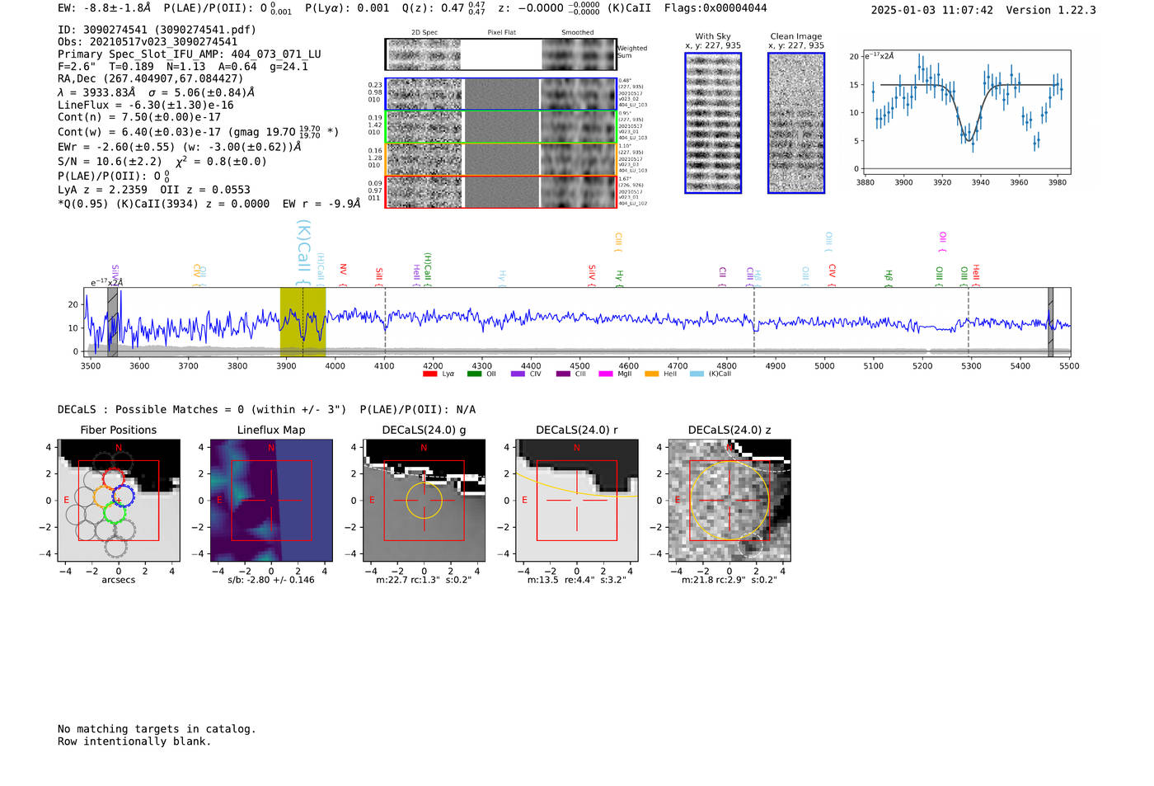Click the DECaLS Possible Matches = 0 heading

point(202,409)
